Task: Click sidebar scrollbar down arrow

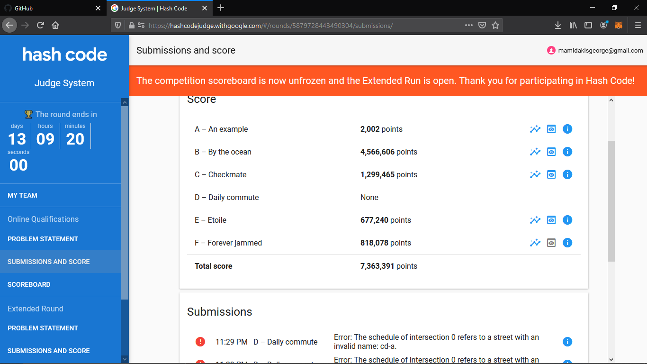Action: click(x=125, y=359)
